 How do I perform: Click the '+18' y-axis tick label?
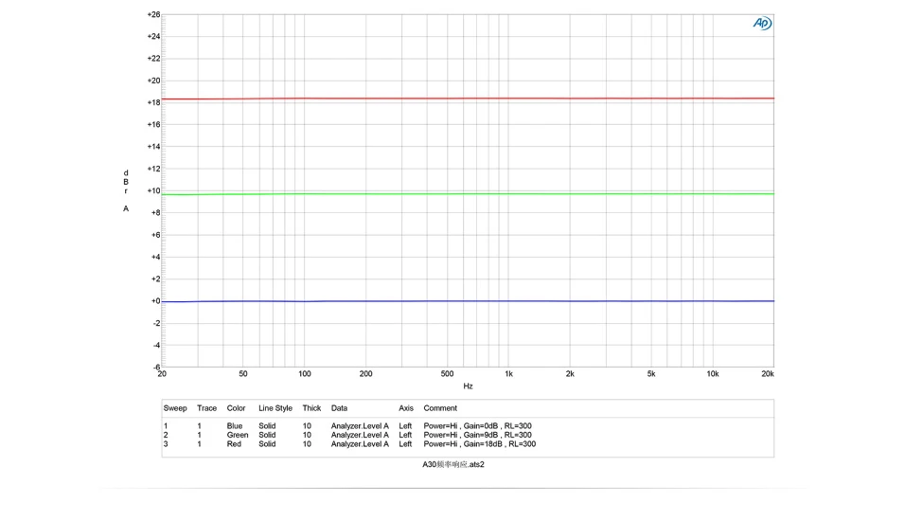(153, 102)
